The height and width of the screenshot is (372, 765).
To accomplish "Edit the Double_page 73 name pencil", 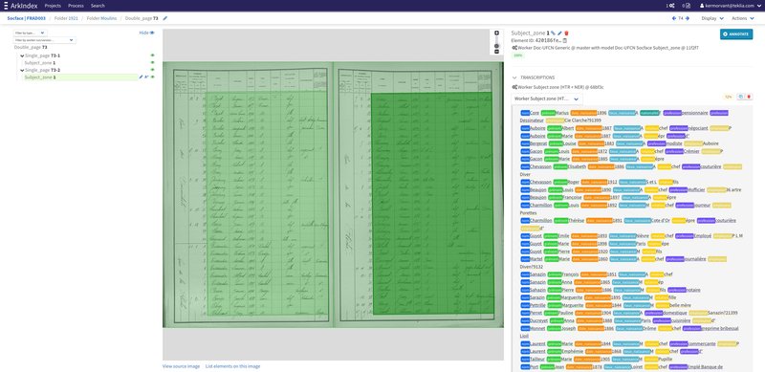I will click(164, 18).
